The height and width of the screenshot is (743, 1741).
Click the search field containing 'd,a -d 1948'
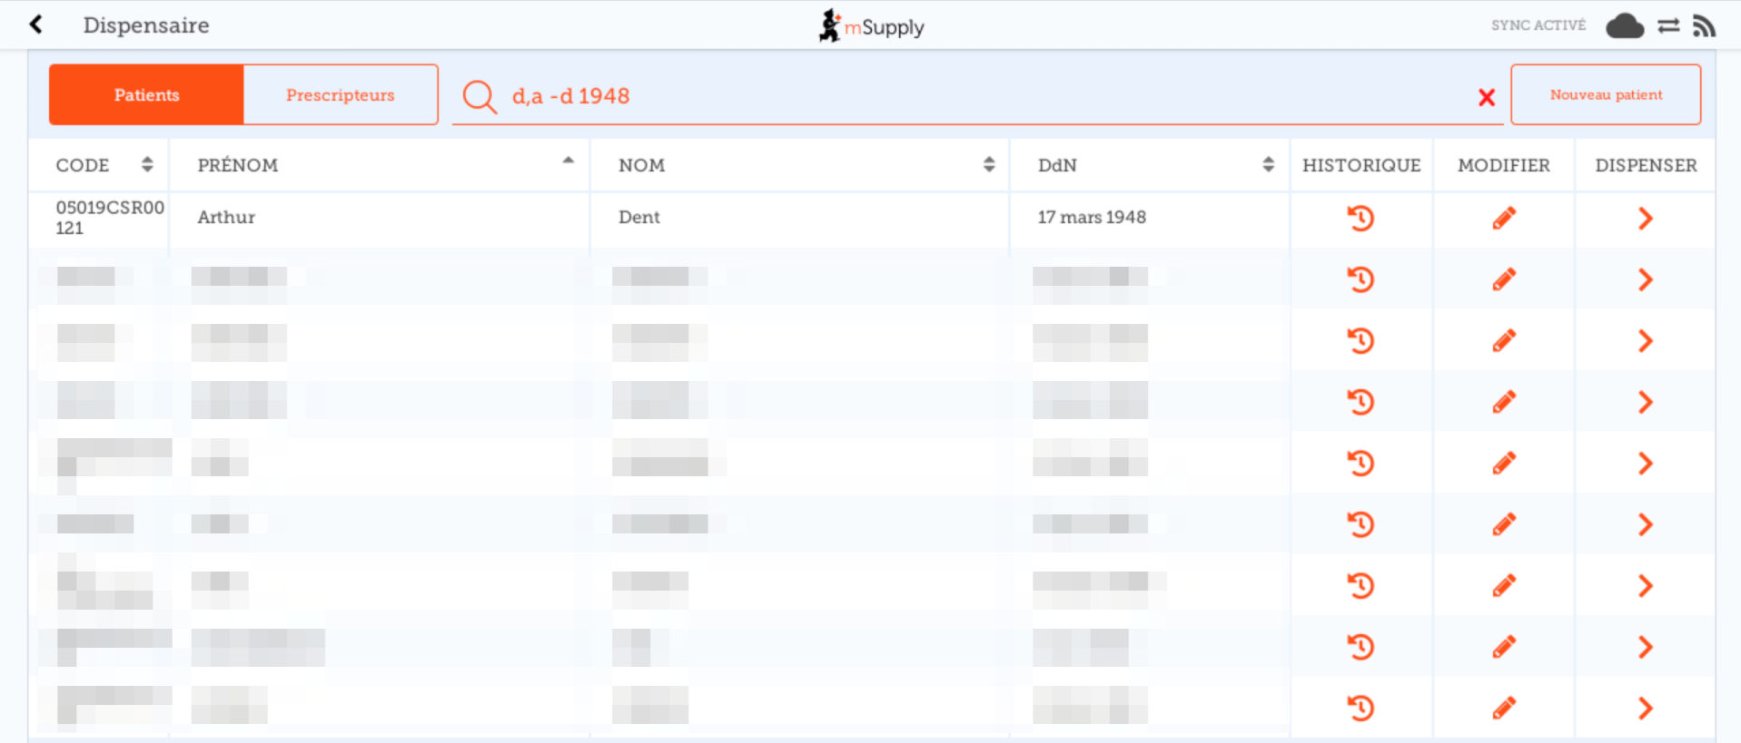tap(908, 96)
